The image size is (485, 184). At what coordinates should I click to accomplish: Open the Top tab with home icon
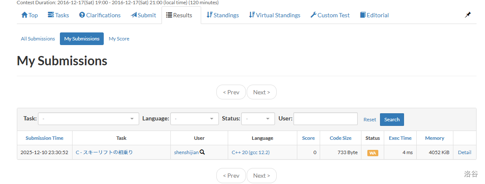click(30, 15)
